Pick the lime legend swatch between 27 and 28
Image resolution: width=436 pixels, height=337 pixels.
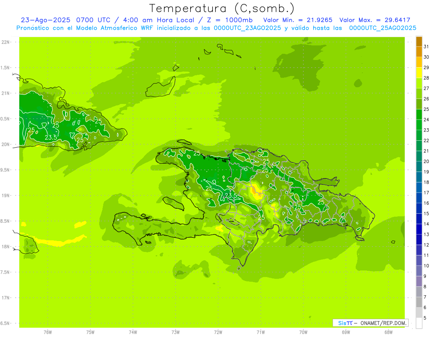pyautogui.click(x=419, y=83)
